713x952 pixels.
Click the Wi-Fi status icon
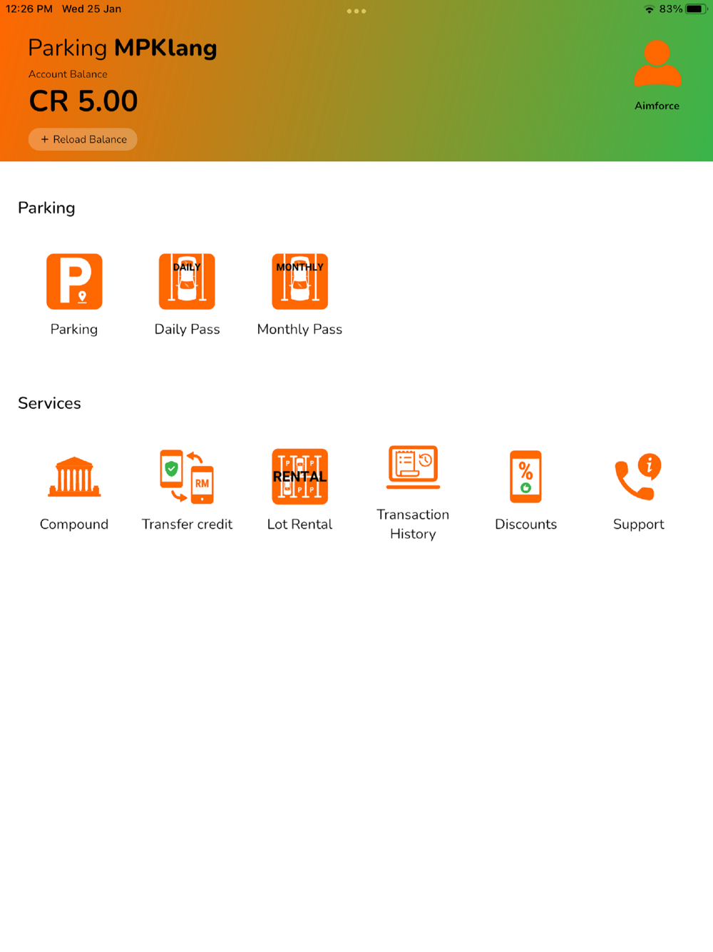click(649, 9)
